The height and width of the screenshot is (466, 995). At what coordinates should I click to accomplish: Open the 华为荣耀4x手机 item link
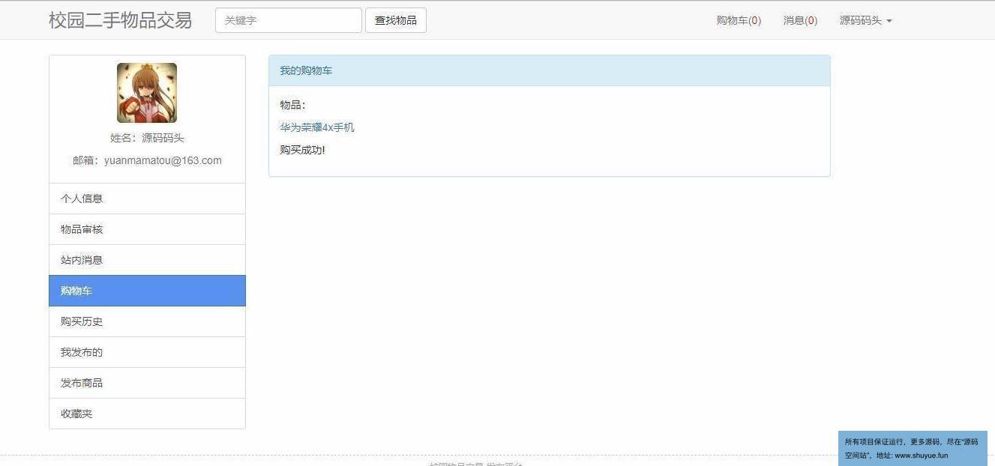coord(317,127)
